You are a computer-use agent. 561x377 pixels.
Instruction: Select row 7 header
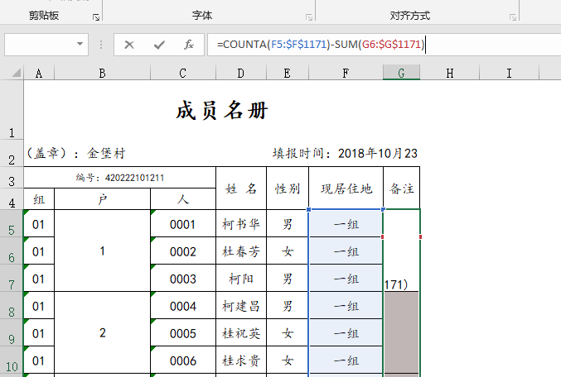tap(12, 278)
